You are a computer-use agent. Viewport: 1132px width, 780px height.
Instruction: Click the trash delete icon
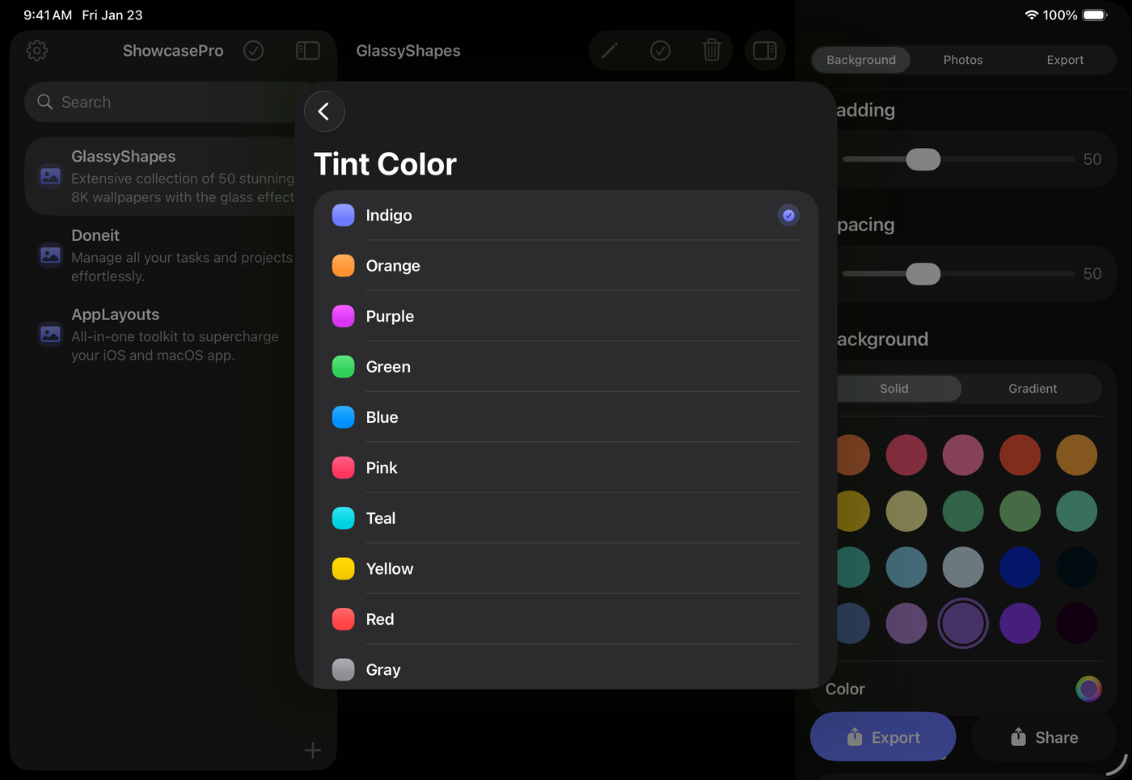(x=712, y=51)
